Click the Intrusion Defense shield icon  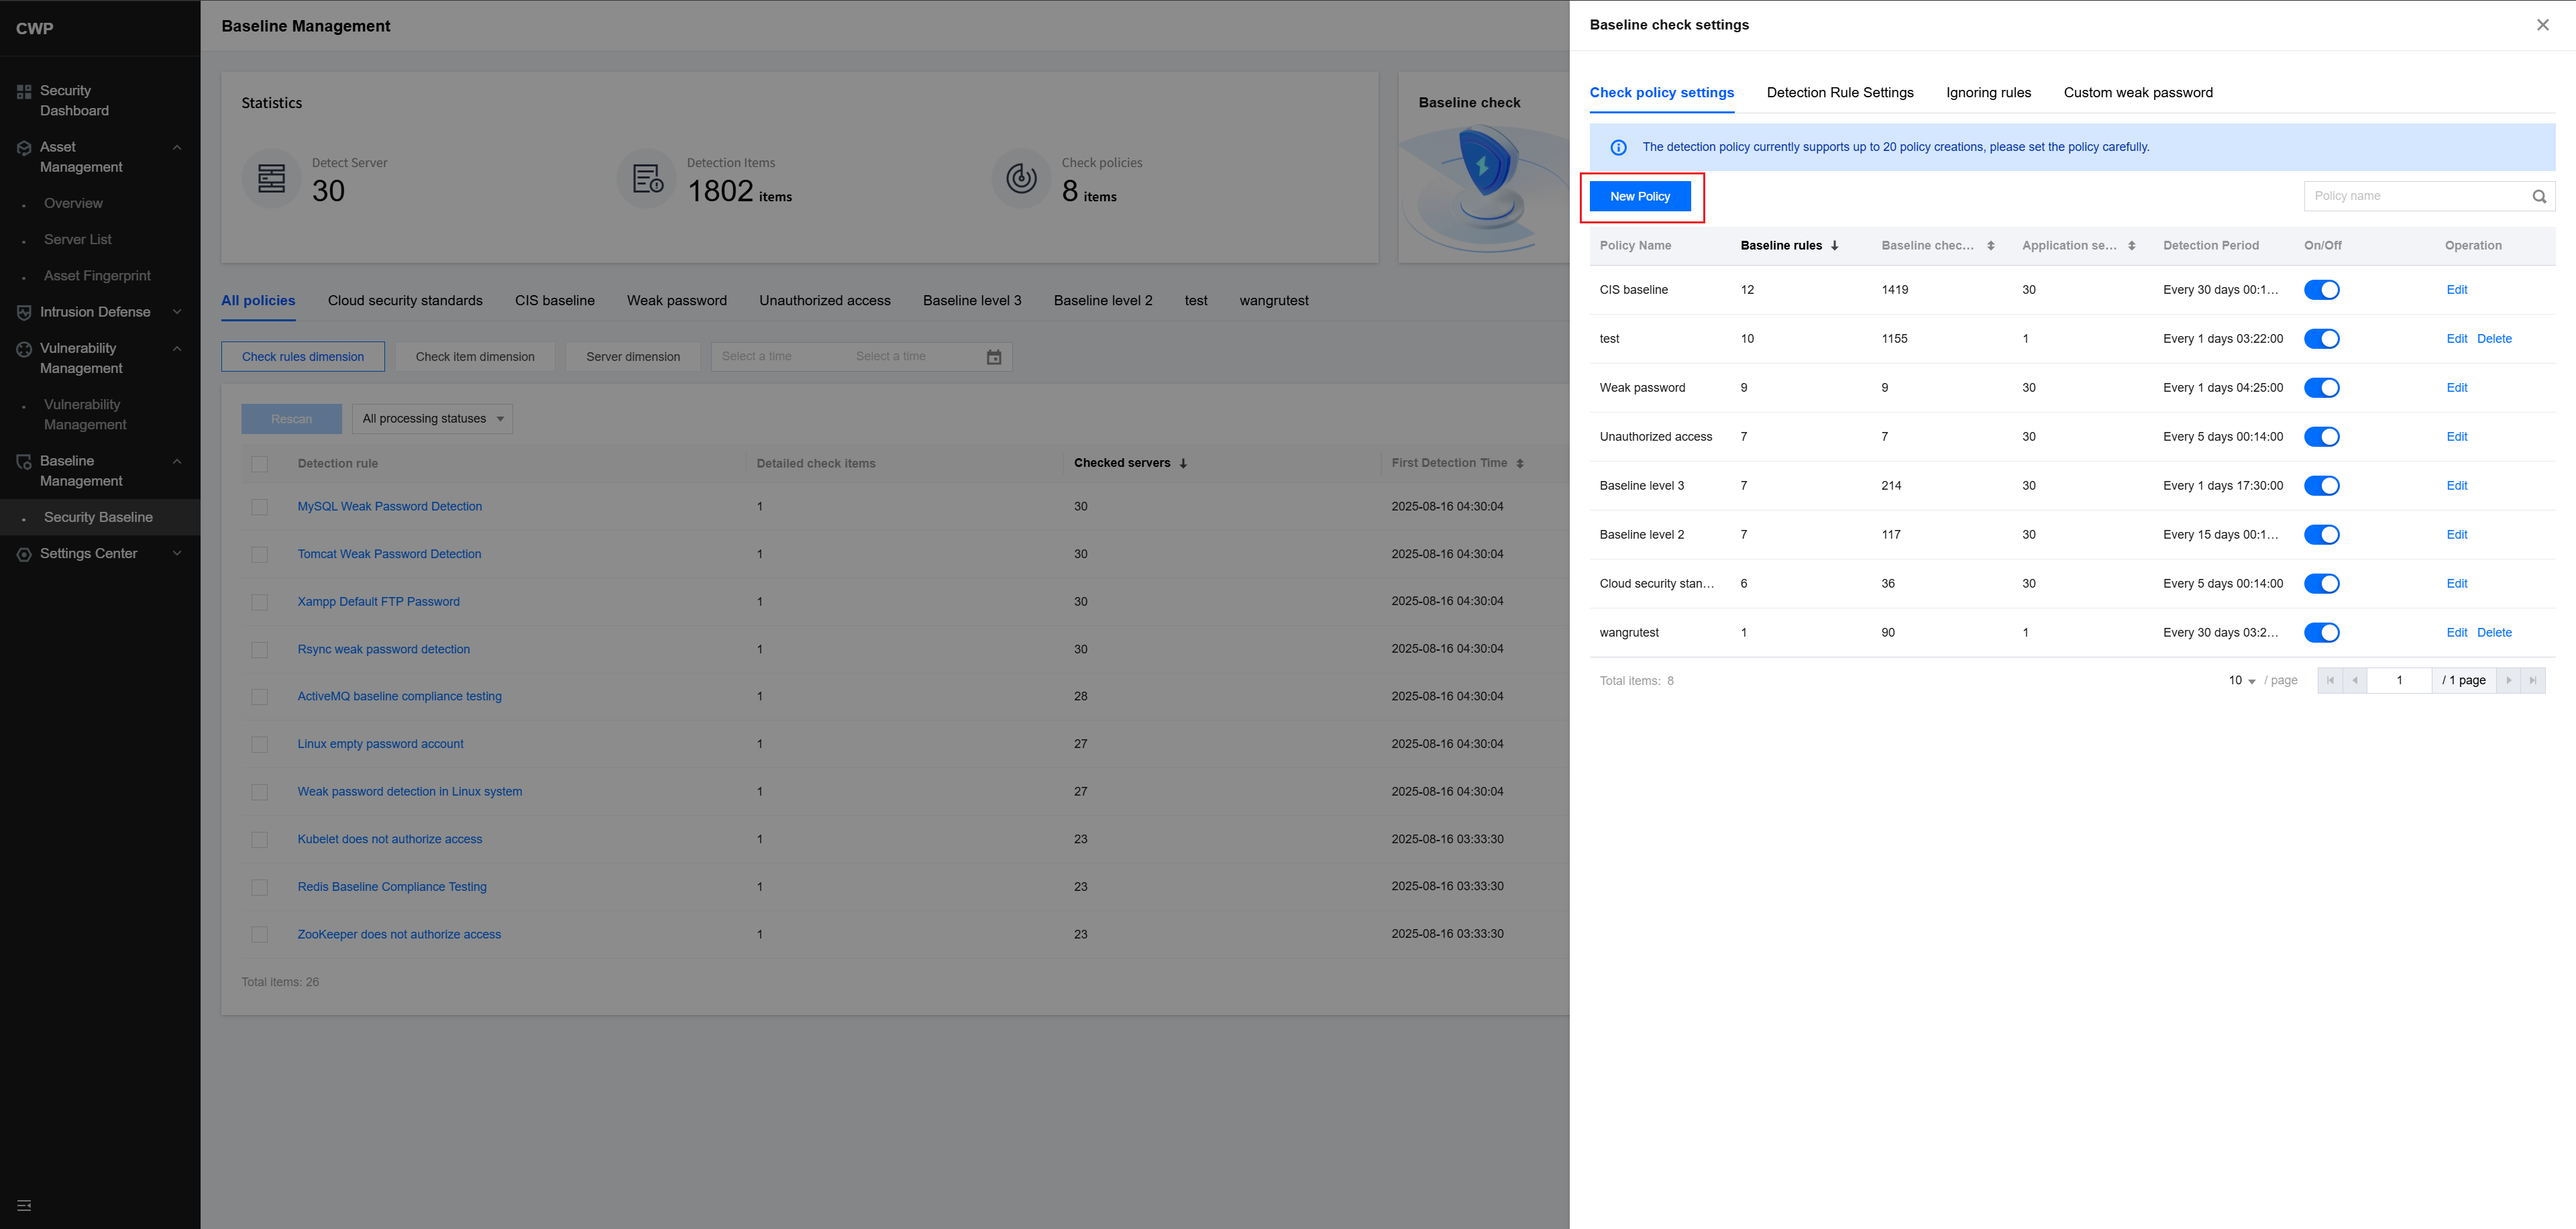tap(24, 313)
